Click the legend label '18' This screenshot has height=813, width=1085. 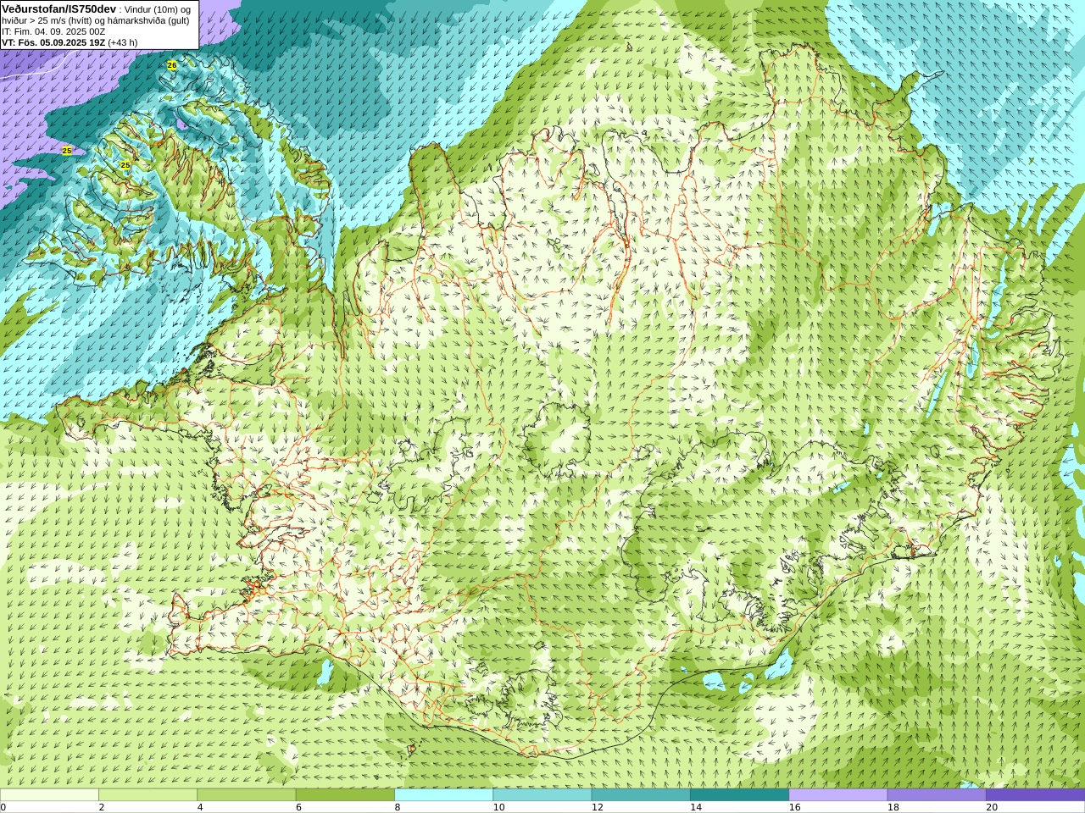pyautogui.click(x=893, y=807)
